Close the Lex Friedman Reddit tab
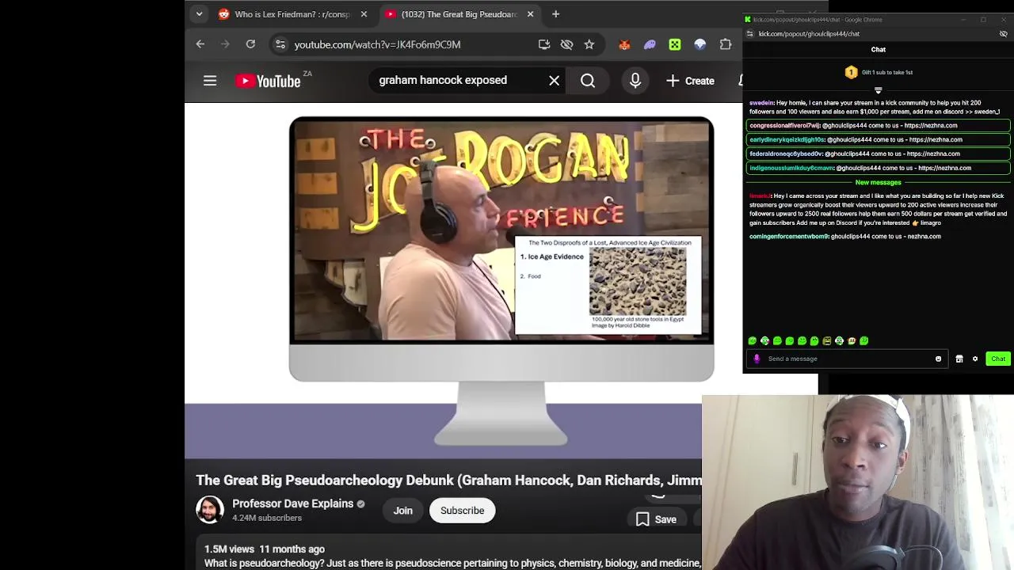This screenshot has width=1014, height=570. click(364, 14)
